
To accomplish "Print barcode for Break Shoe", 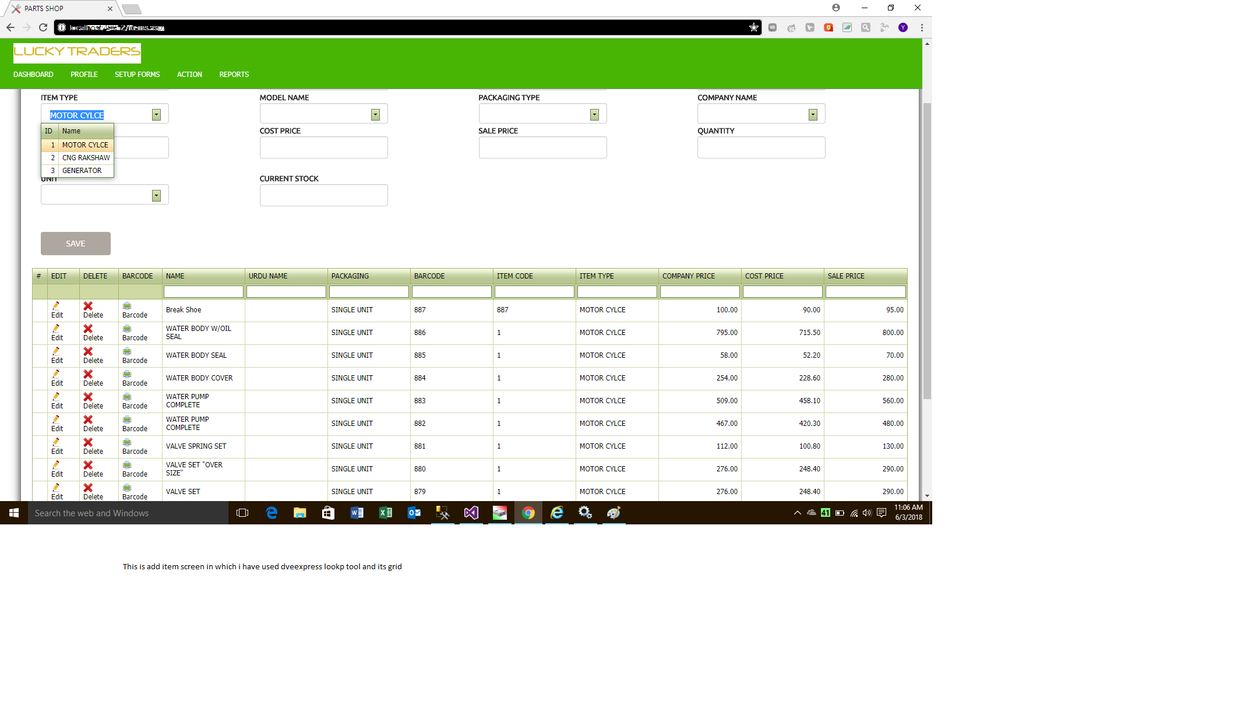I will point(135,310).
